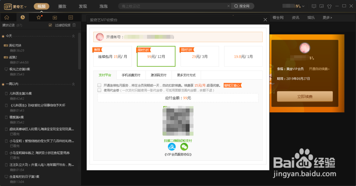The height and width of the screenshot is (186, 356).
Task: Select the play history clock icon
Action: pos(23,17)
